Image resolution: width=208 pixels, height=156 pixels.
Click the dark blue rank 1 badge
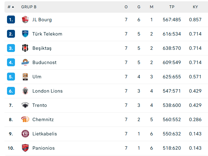11,20
